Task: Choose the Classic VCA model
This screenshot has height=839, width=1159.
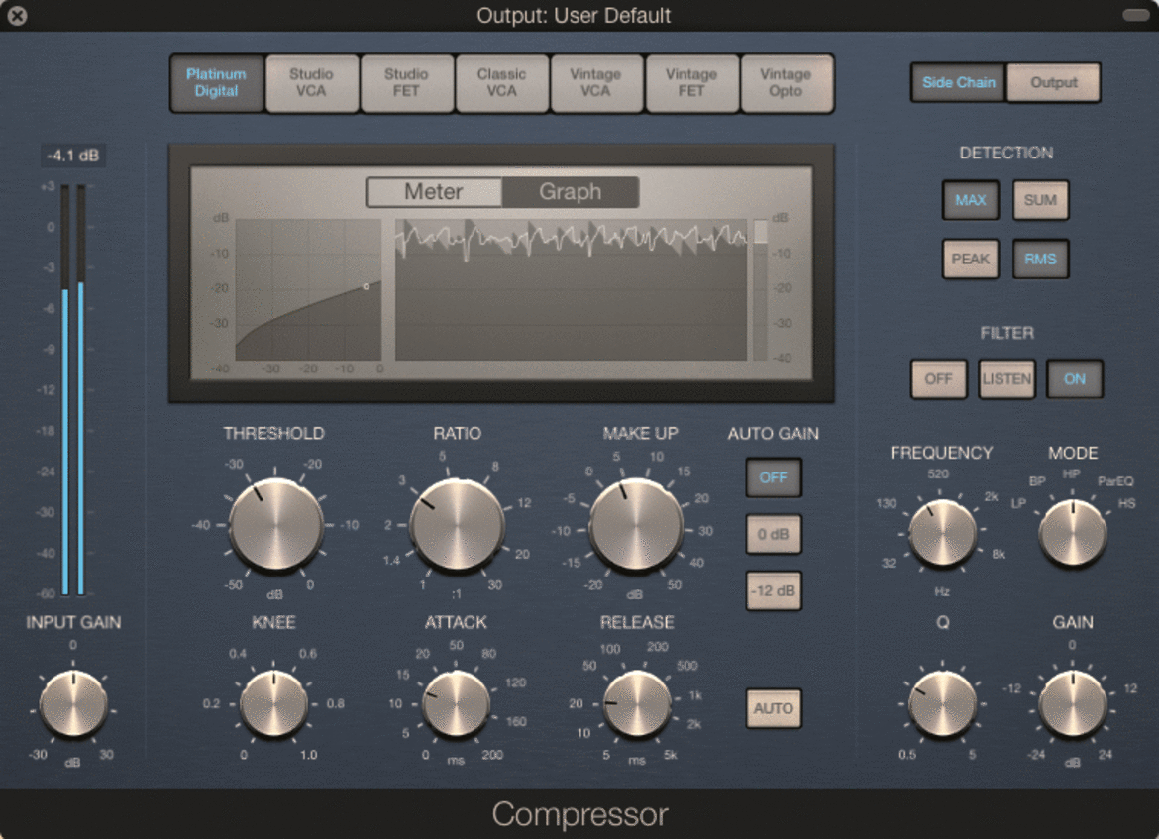Action: coord(501,83)
